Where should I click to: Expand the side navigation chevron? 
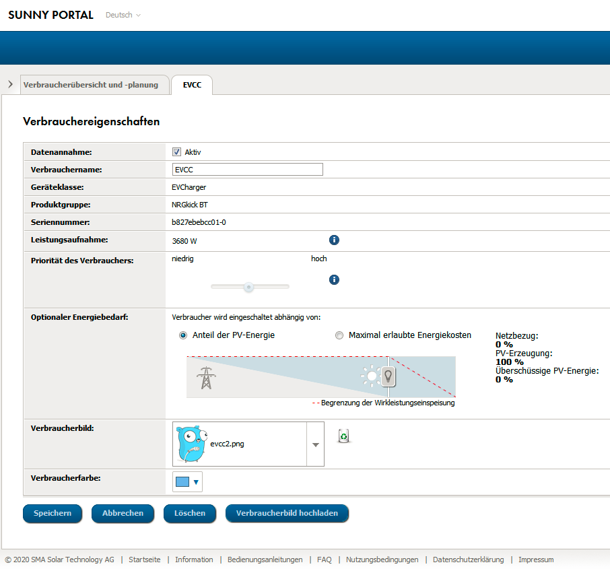coord(11,84)
